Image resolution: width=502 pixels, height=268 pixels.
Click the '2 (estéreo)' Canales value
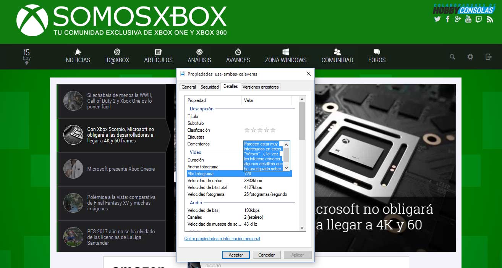(x=254, y=217)
